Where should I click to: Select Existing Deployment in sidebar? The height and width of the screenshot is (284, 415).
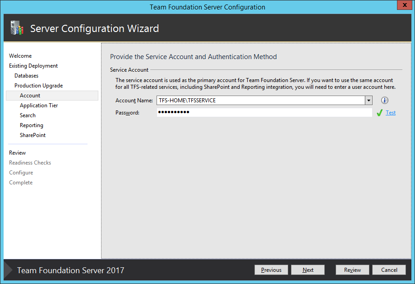tap(33, 65)
